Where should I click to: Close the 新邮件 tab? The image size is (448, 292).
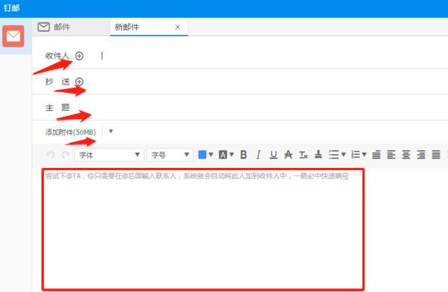point(177,27)
